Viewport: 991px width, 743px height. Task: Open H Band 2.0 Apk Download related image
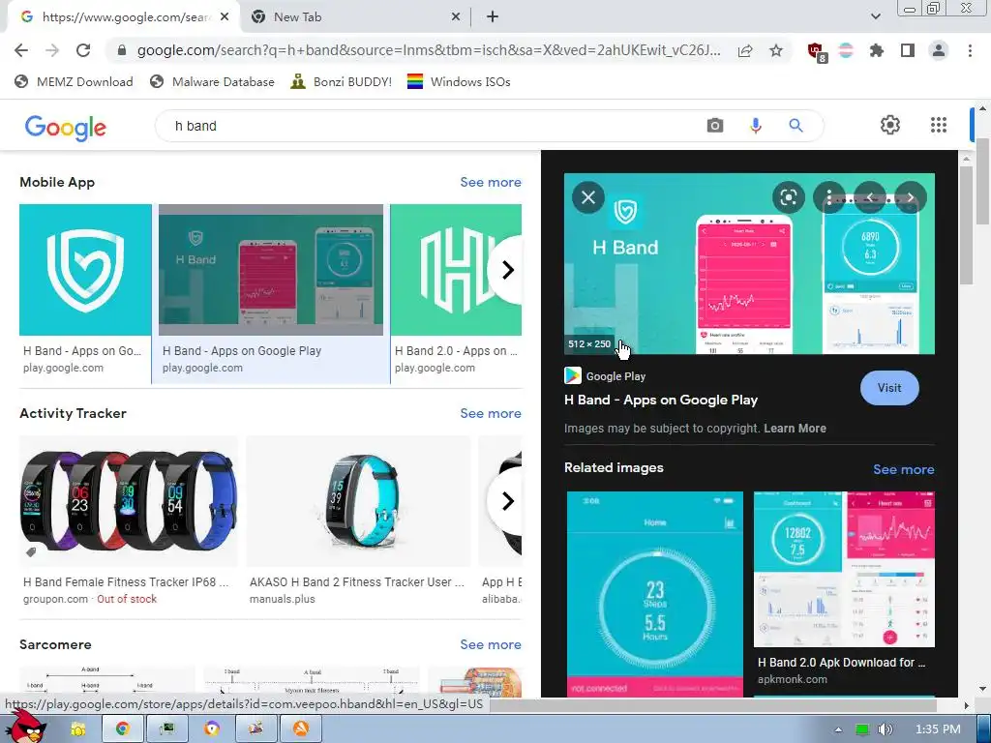[844, 569]
